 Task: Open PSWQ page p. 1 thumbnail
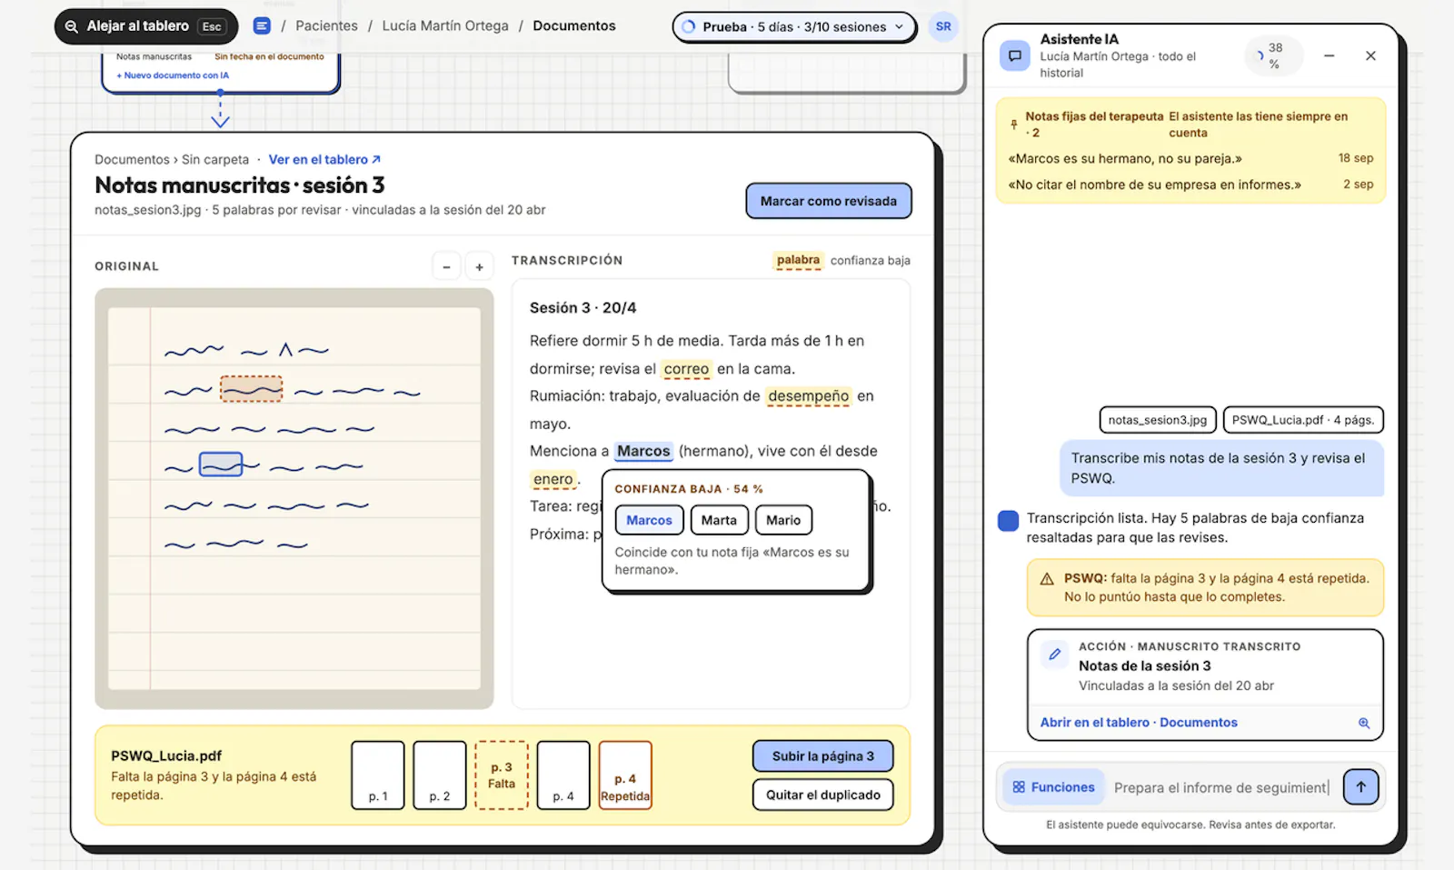click(378, 775)
